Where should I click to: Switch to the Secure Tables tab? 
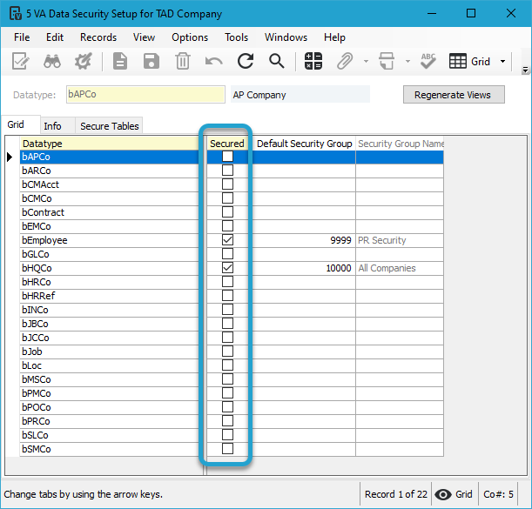click(x=109, y=126)
